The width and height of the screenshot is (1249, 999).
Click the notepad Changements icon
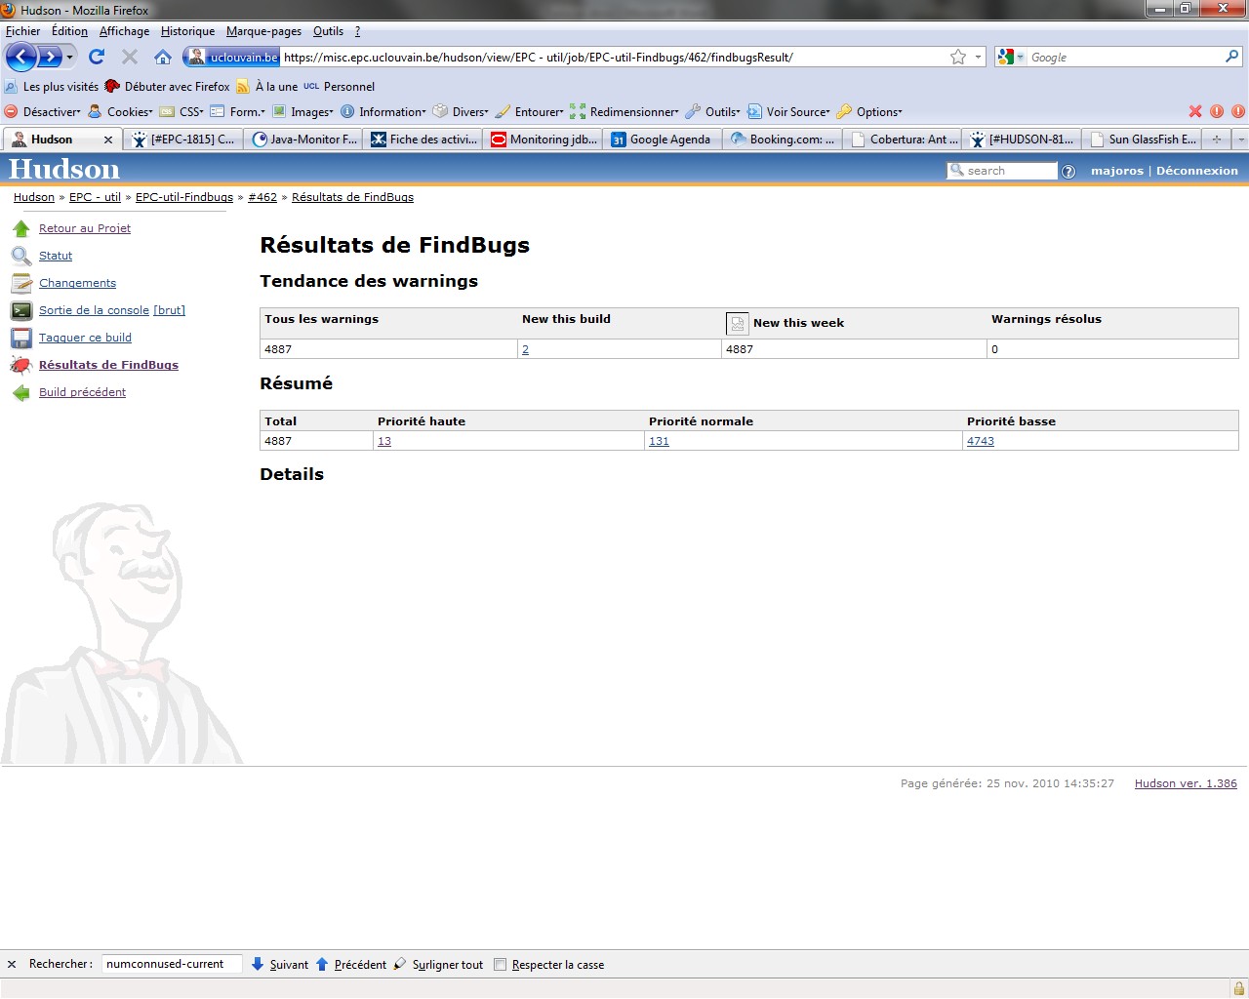[x=20, y=283]
